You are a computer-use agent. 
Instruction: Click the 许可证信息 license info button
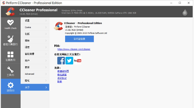(x=79, y=39)
